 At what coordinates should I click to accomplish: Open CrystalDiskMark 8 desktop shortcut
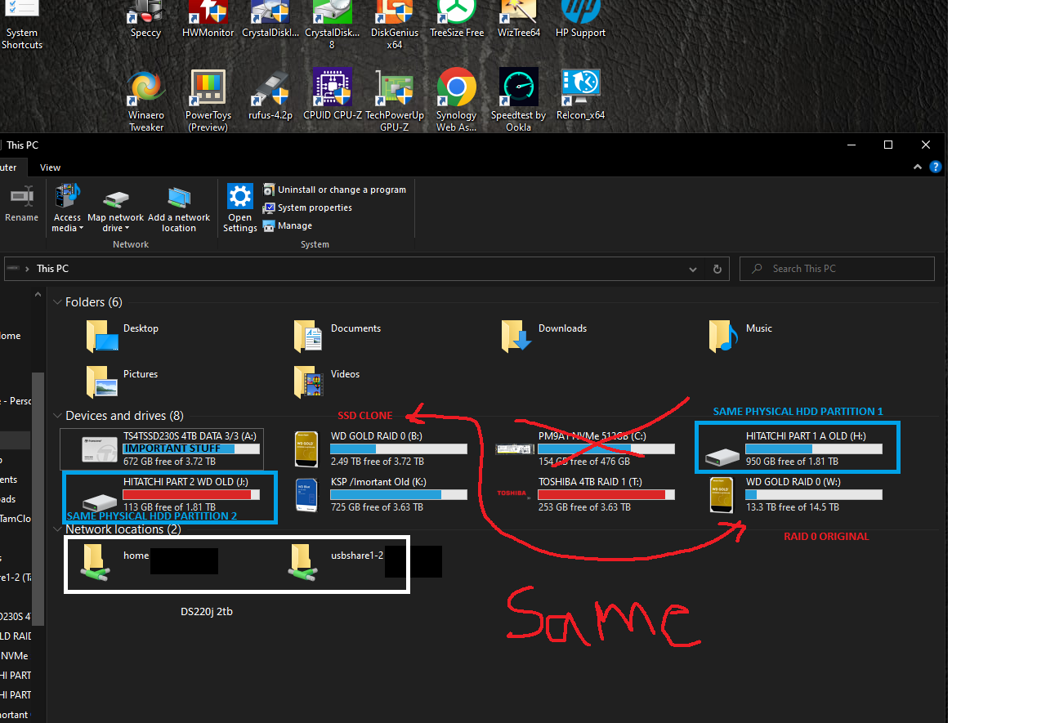click(332, 25)
